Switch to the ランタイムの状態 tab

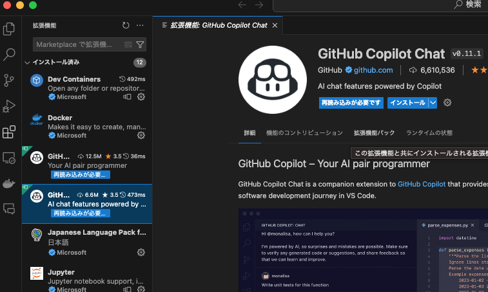pos(429,133)
